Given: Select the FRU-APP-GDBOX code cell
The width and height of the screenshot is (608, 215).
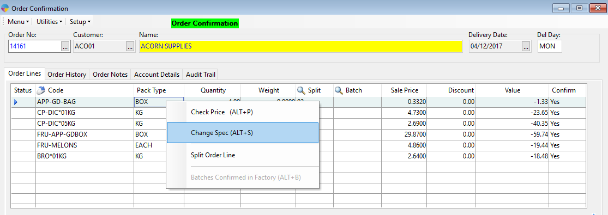Looking at the screenshot, I should (85, 134).
